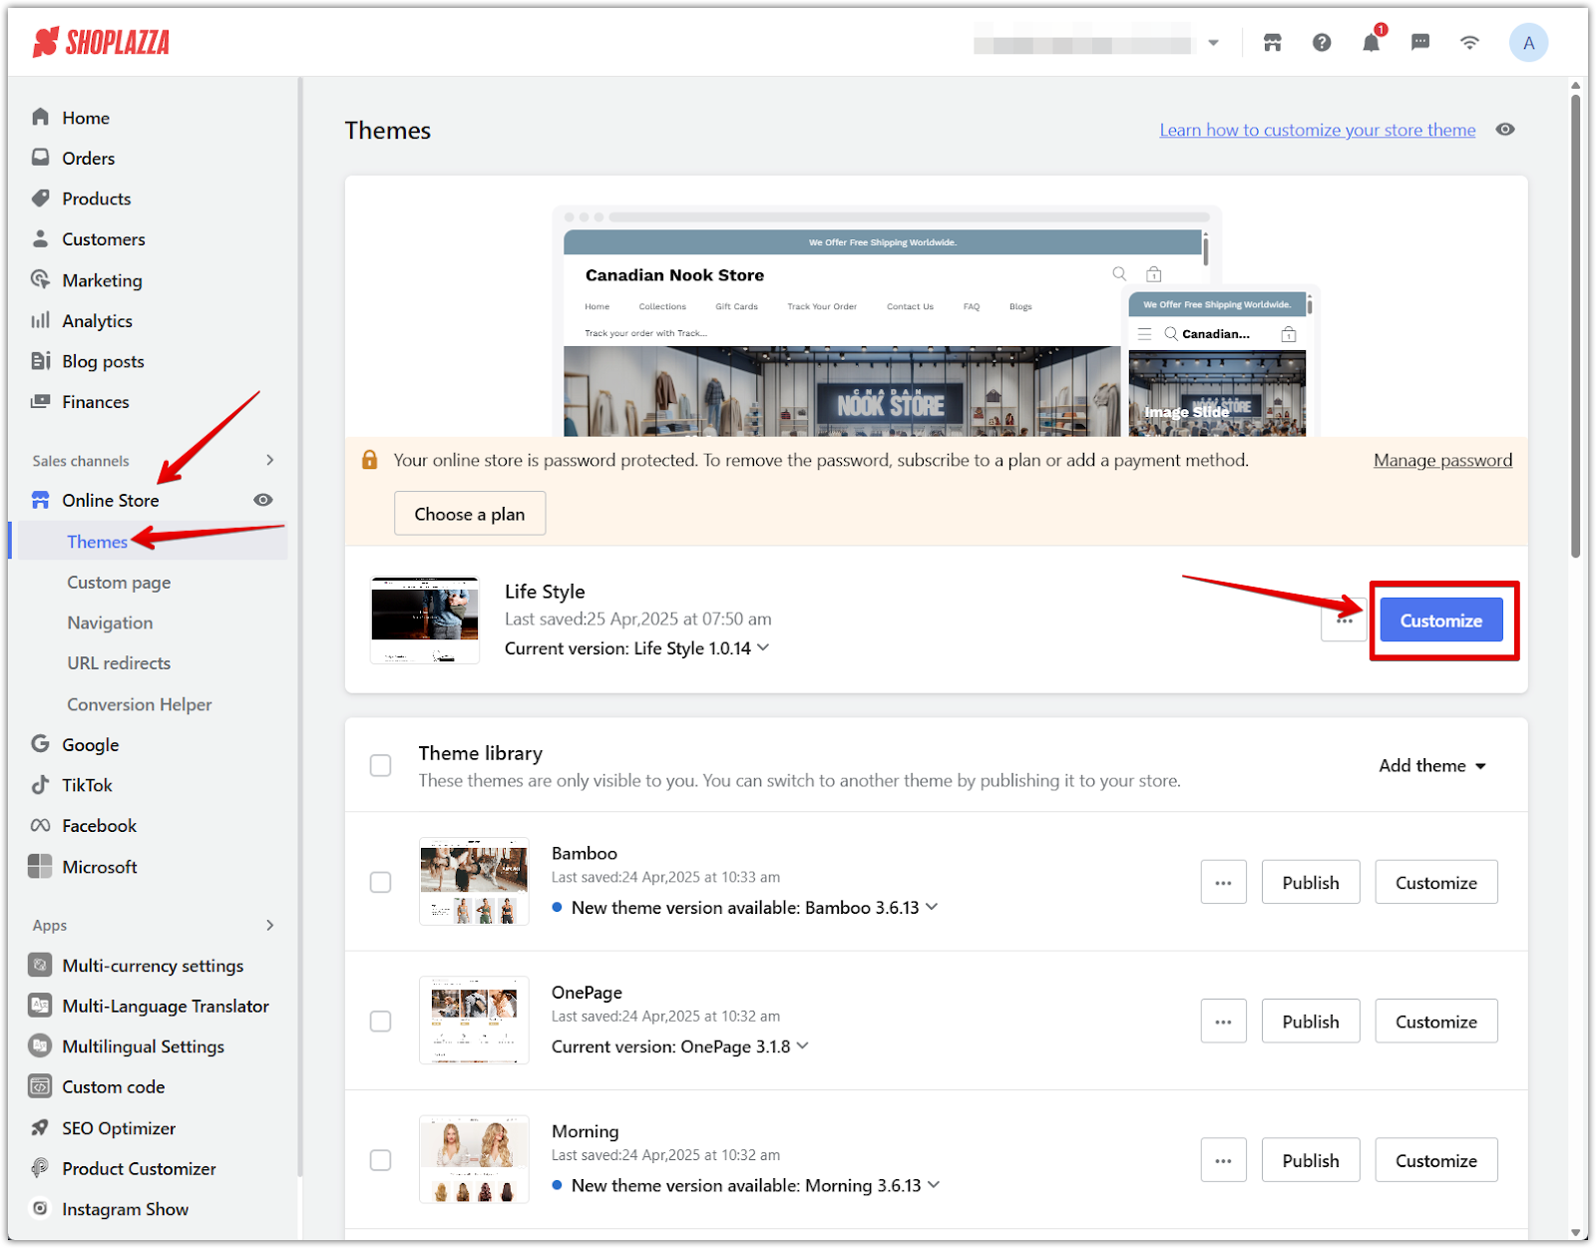Expand the Sales channels chevron
1596x1248 pixels.
(x=270, y=460)
